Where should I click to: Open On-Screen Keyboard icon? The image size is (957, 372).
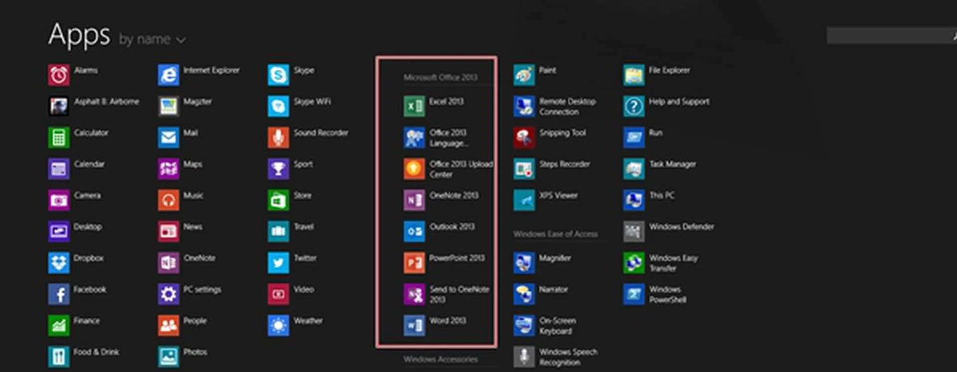524,326
